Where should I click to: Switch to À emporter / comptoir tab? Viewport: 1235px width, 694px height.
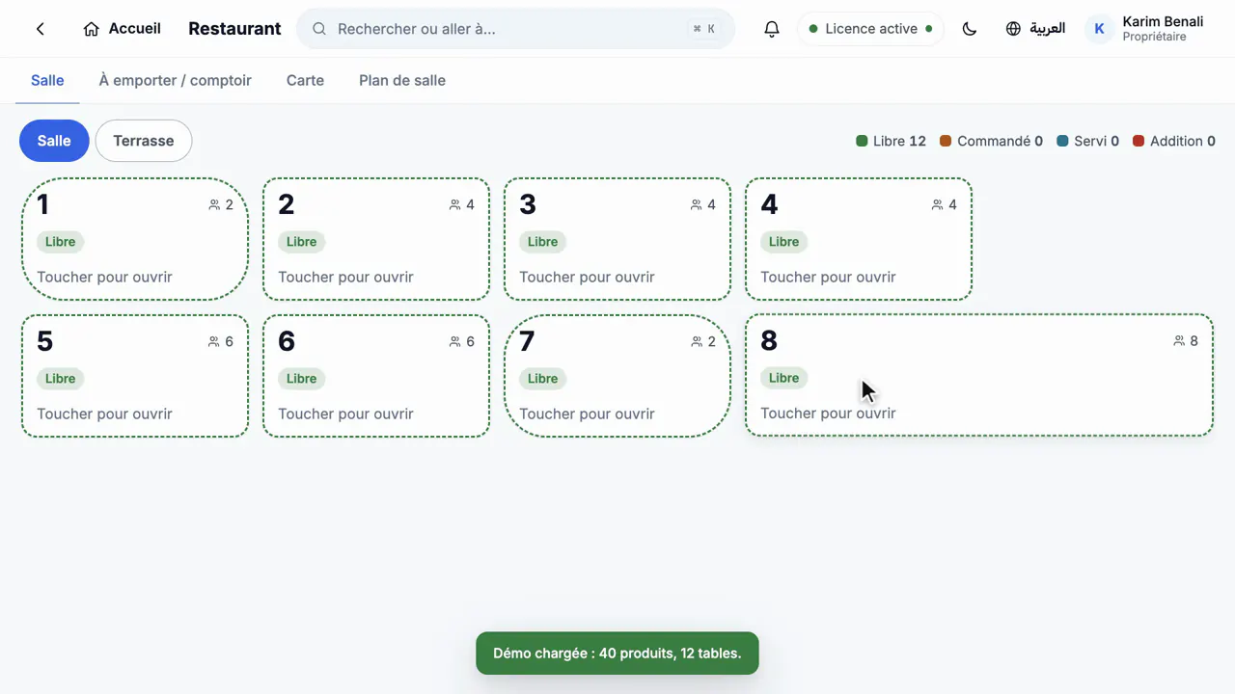tap(176, 80)
